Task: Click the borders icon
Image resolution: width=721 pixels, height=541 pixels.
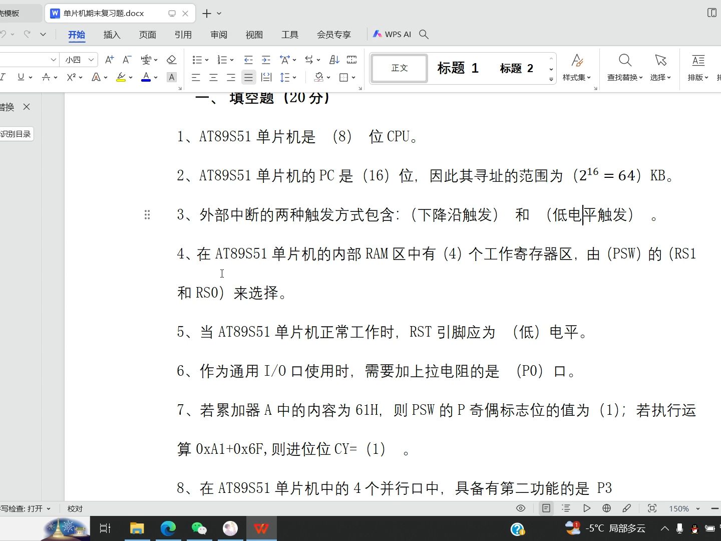Action: 343,77
